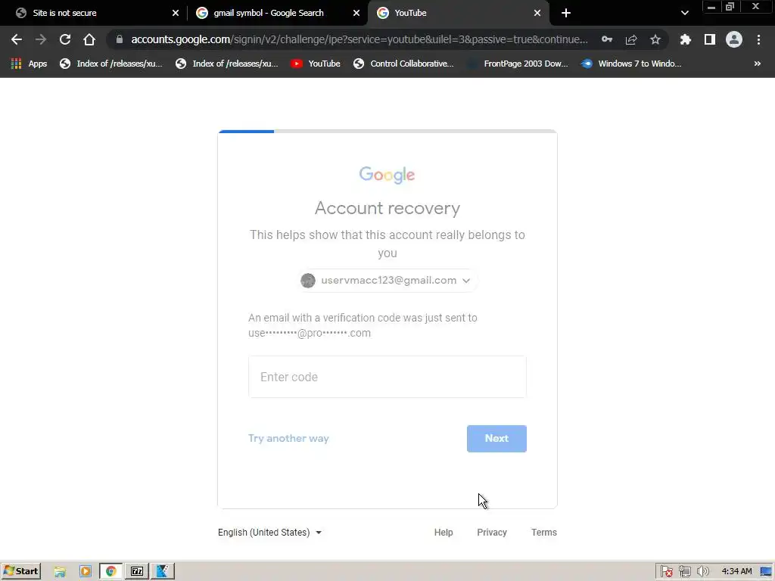Click the 4:34 AM system clock
This screenshot has height=581, width=775.
(736, 572)
